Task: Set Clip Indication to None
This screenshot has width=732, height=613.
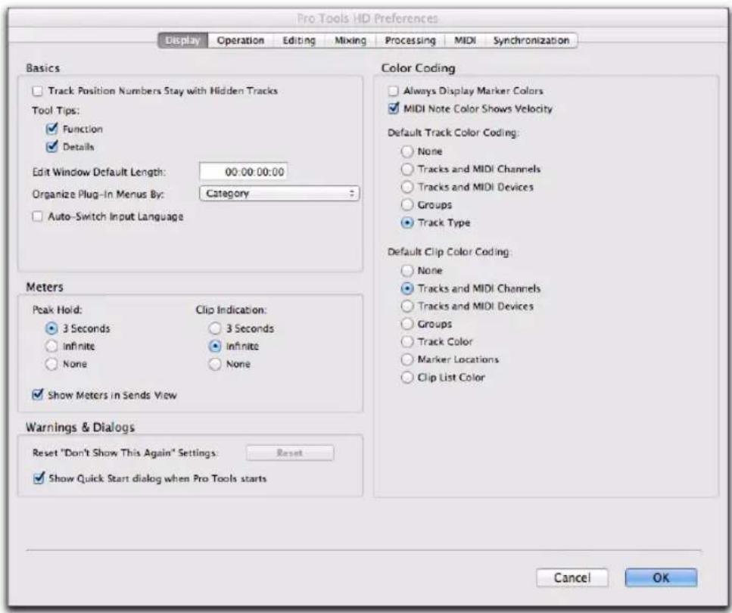Action: click(x=215, y=364)
